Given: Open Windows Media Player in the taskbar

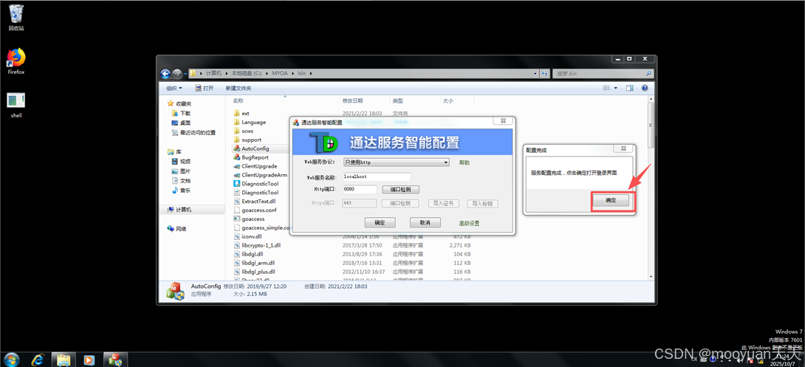Looking at the screenshot, I should (89, 360).
